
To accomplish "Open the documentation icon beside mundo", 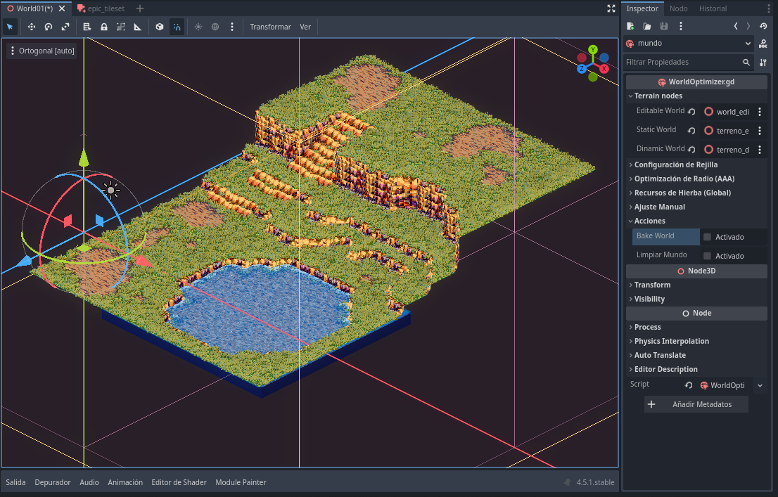I will [763, 44].
